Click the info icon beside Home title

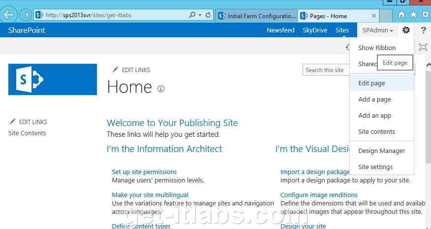[161, 89]
